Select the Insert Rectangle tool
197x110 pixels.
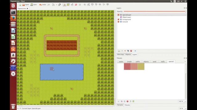92,5
